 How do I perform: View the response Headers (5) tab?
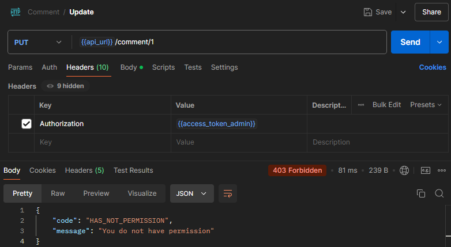click(85, 170)
